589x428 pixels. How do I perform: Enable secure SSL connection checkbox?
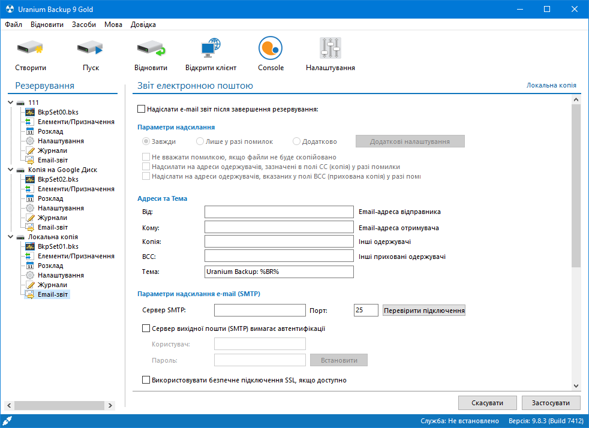[146, 380]
